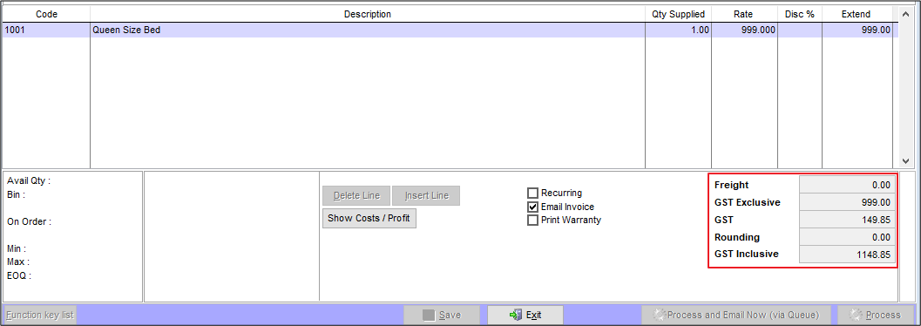The width and height of the screenshot is (921, 326).
Task: Select the Extend column header
Action: (x=857, y=14)
